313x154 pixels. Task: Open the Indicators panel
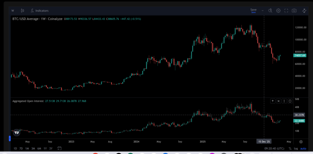click(39, 11)
